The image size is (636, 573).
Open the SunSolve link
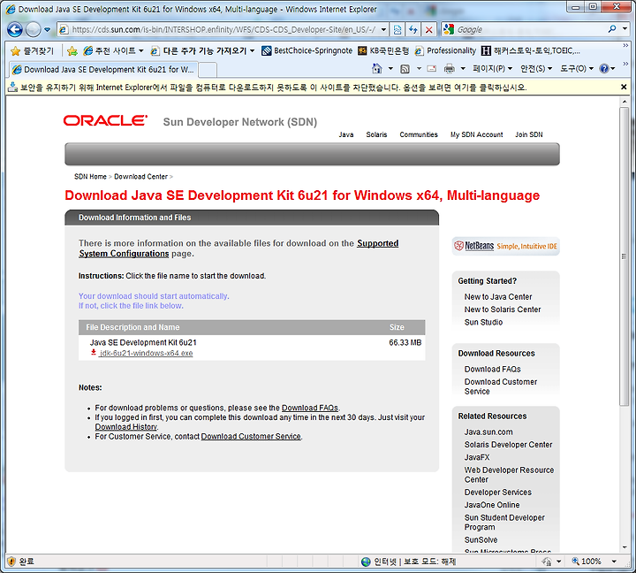(481, 539)
